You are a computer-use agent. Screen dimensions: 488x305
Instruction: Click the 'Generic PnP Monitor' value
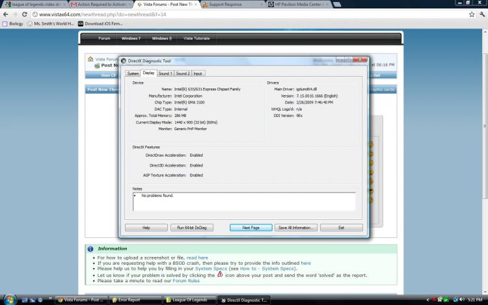191,129
